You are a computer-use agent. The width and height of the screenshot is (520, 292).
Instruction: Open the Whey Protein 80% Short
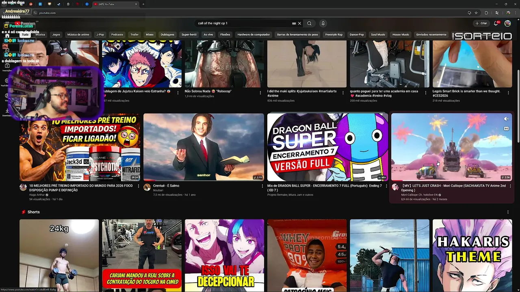pos(307,255)
